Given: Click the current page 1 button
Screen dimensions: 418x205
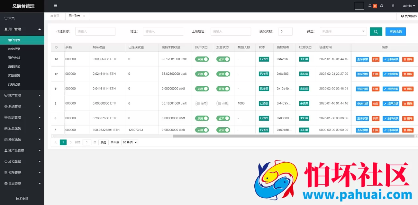Looking at the screenshot, I should [x=63, y=142].
